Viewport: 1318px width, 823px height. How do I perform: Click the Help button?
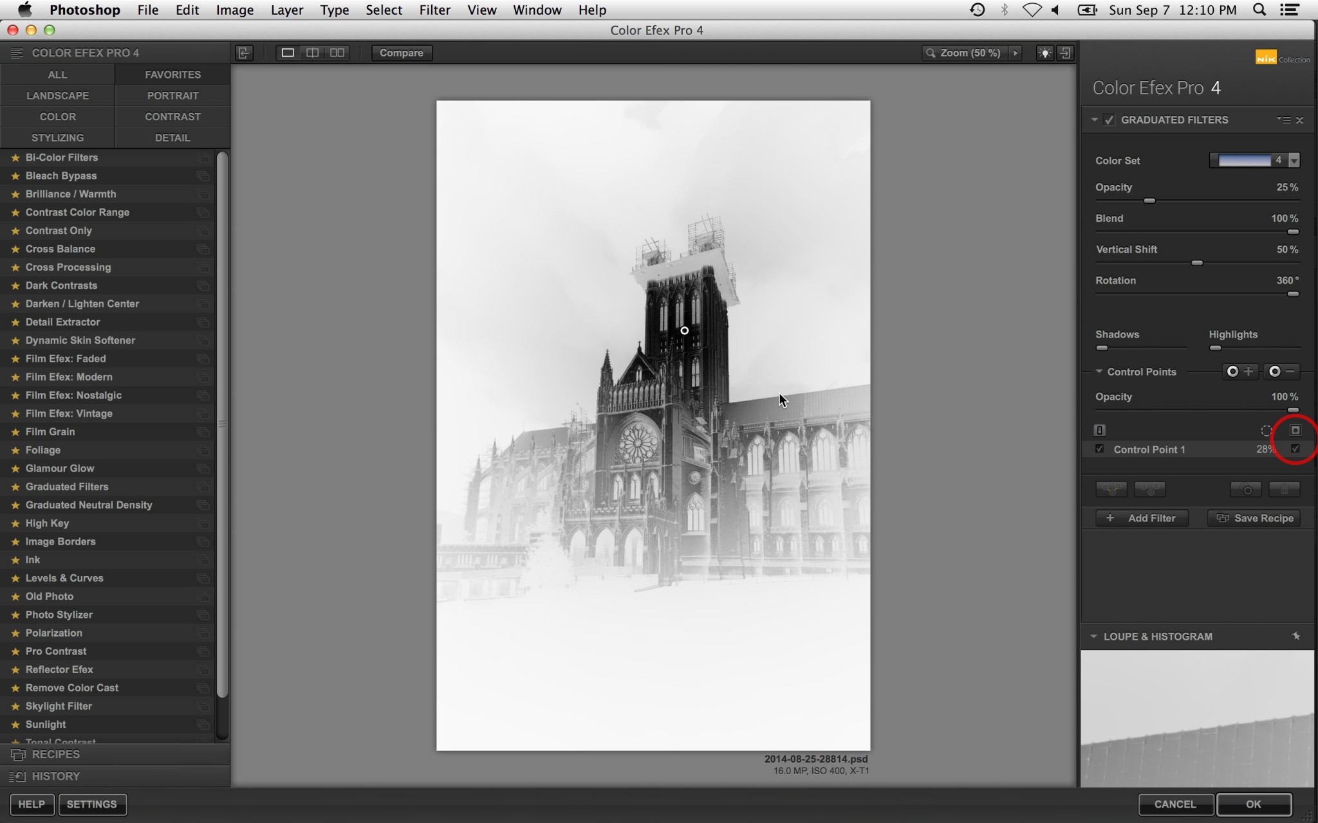pyautogui.click(x=32, y=804)
